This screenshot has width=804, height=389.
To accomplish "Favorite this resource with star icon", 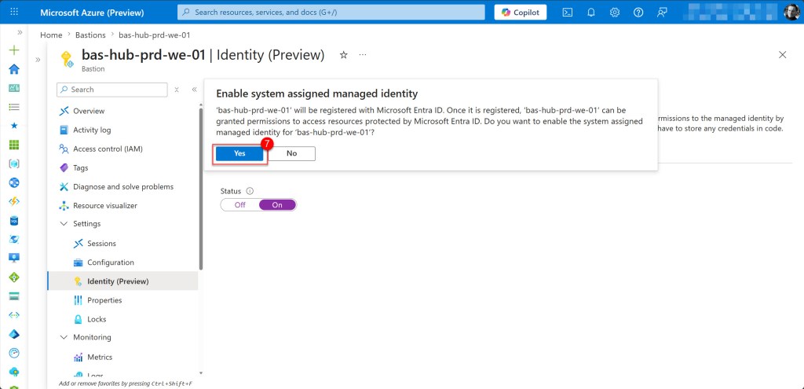I will 343,55.
